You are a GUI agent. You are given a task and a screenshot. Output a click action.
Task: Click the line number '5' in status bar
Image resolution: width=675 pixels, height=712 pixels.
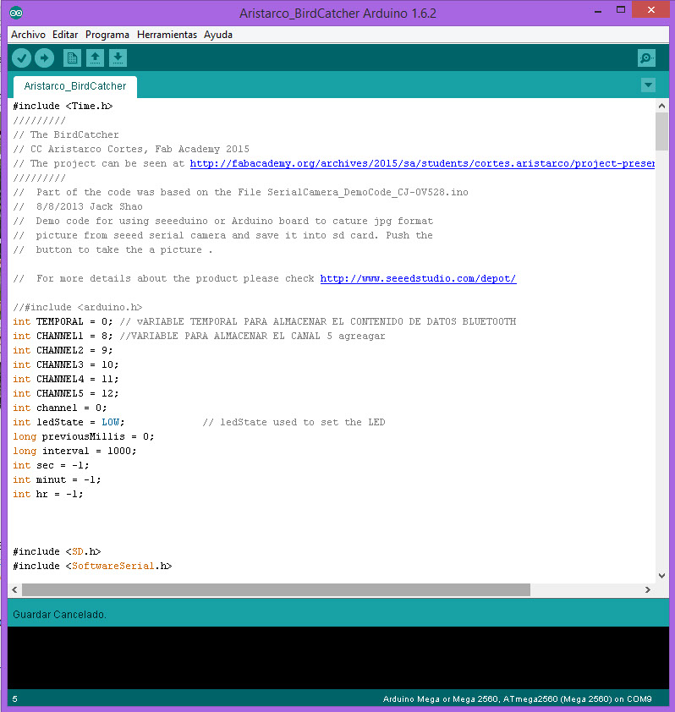(x=15, y=699)
